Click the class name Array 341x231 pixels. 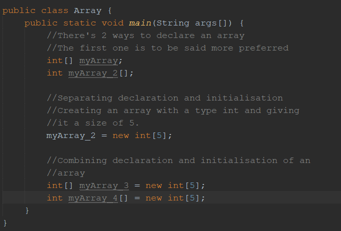point(87,10)
